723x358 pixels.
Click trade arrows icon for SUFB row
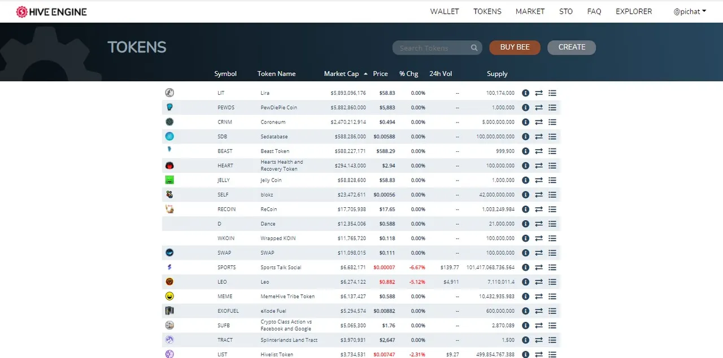coord(539,325)
